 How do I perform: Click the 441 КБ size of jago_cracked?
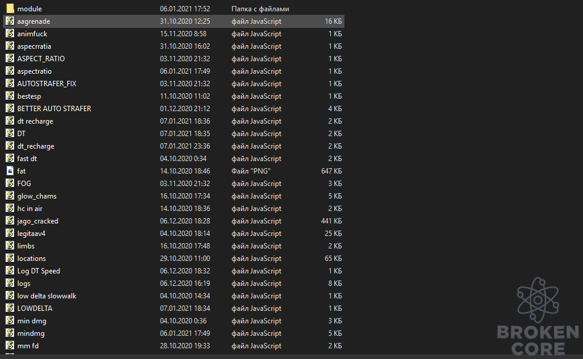(331, 221)
